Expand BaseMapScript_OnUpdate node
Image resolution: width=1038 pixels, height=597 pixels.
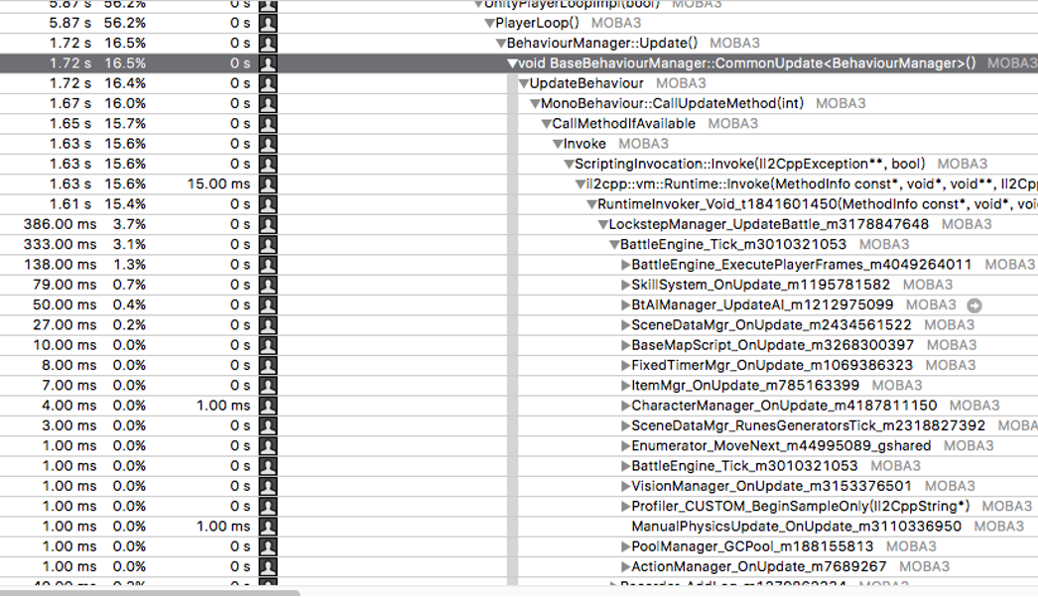[625, 345]
